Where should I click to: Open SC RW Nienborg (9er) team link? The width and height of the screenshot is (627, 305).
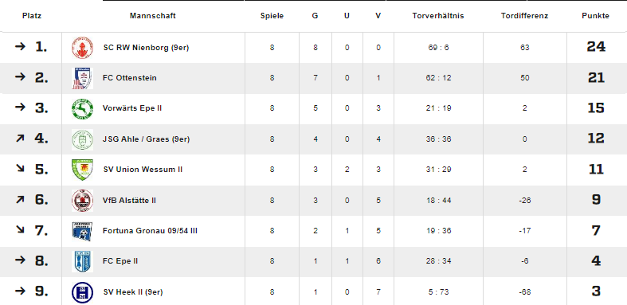[146, 48]
